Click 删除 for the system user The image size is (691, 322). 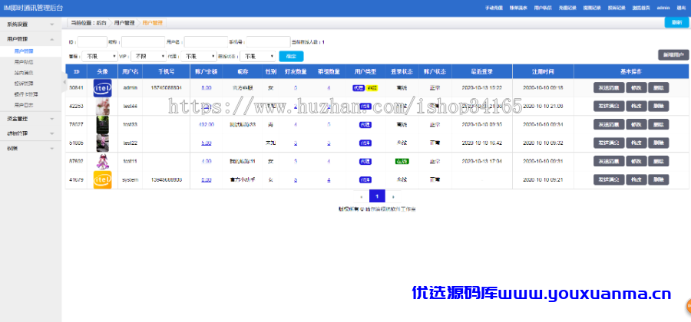[659, 179]
